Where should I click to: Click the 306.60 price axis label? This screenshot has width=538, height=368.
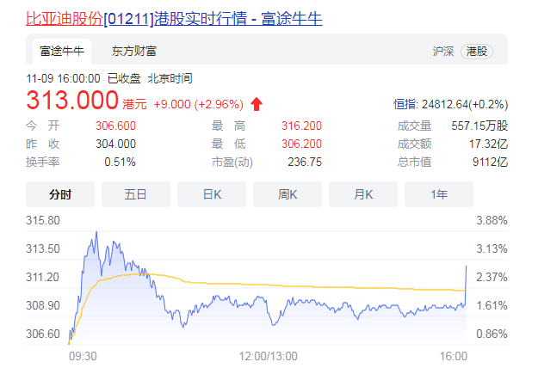point(43,334)
